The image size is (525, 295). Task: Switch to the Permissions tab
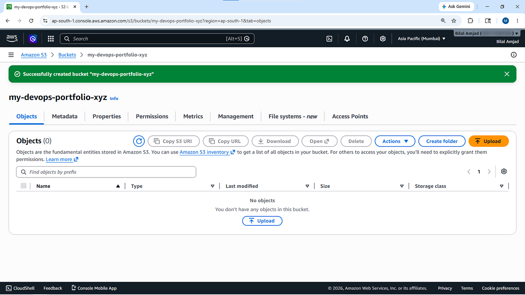click(x=152, y=116)
